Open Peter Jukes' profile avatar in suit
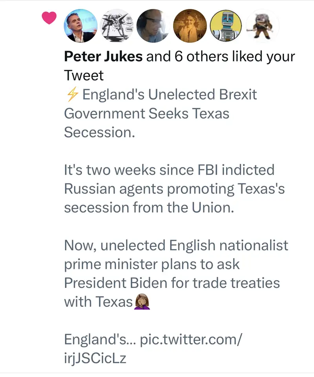314x377 pixels. [x=80, y=26]
